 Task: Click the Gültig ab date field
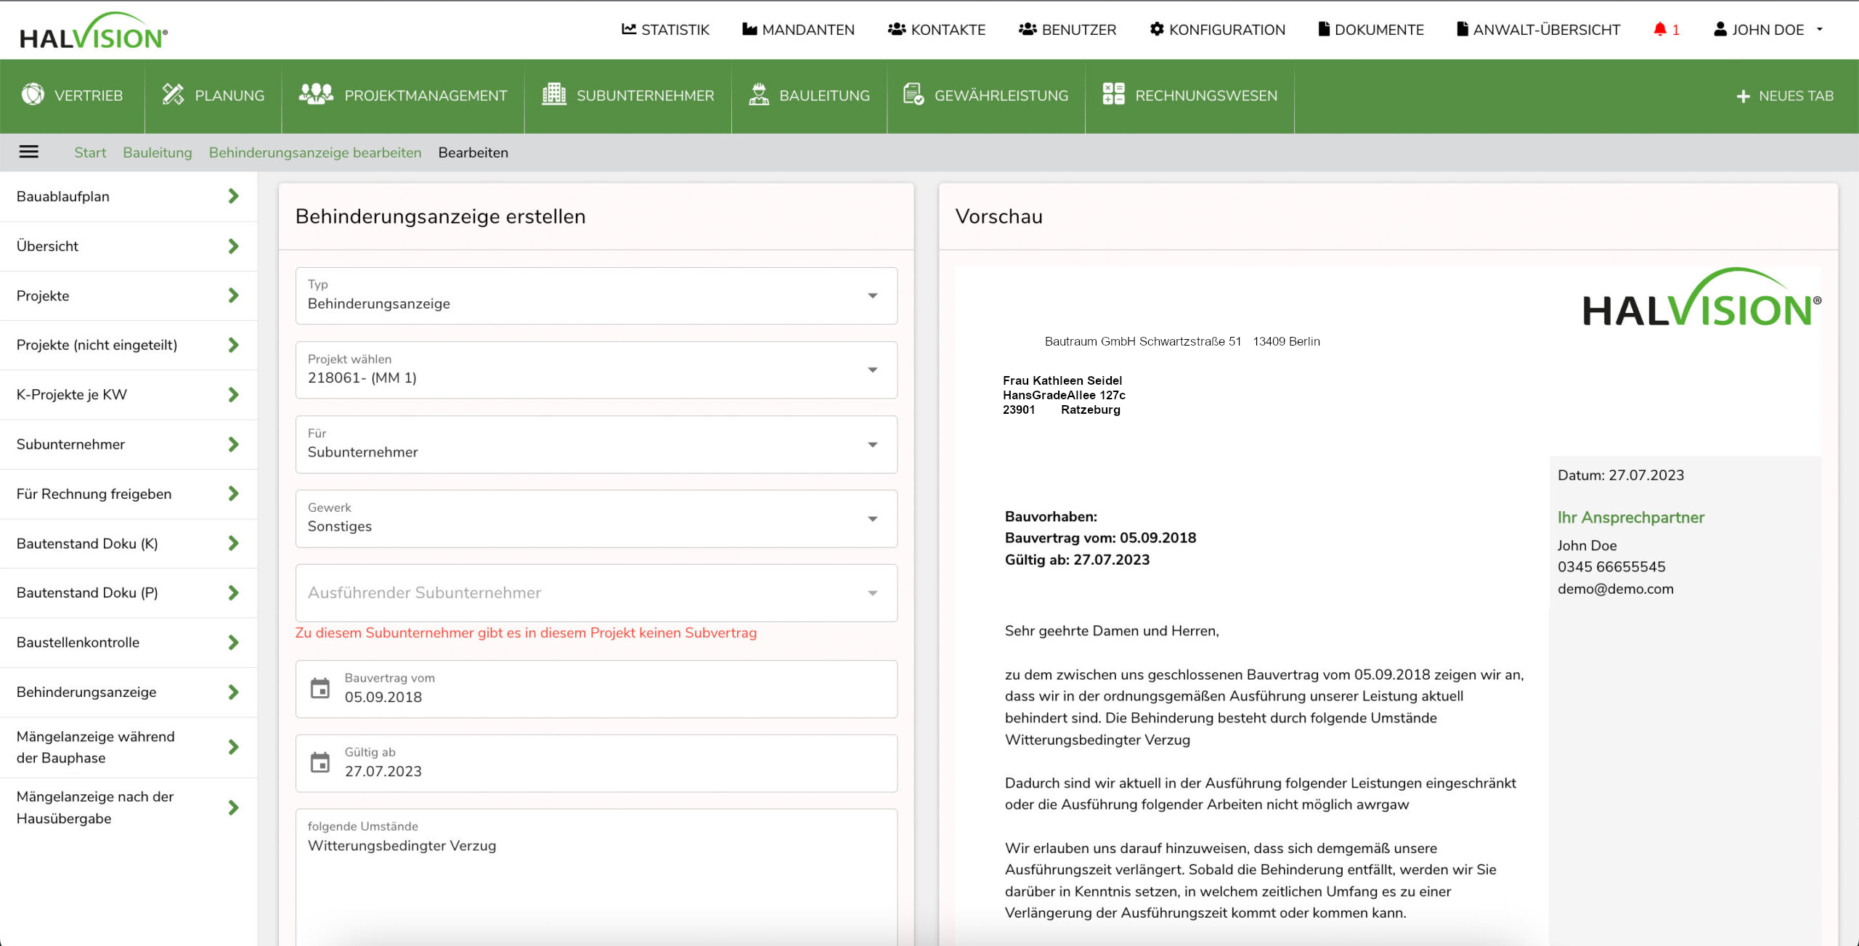(x=596, y=763)
